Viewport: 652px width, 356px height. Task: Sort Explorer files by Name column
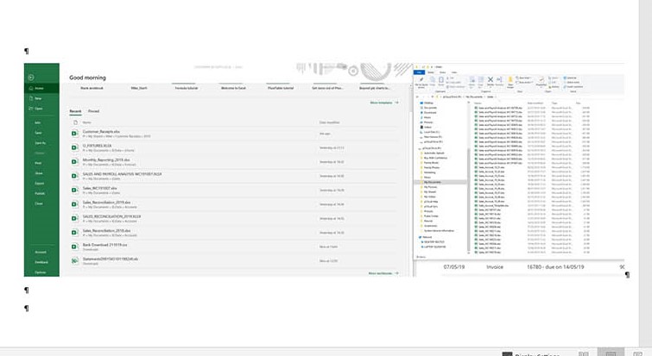[x=478, y=103]
